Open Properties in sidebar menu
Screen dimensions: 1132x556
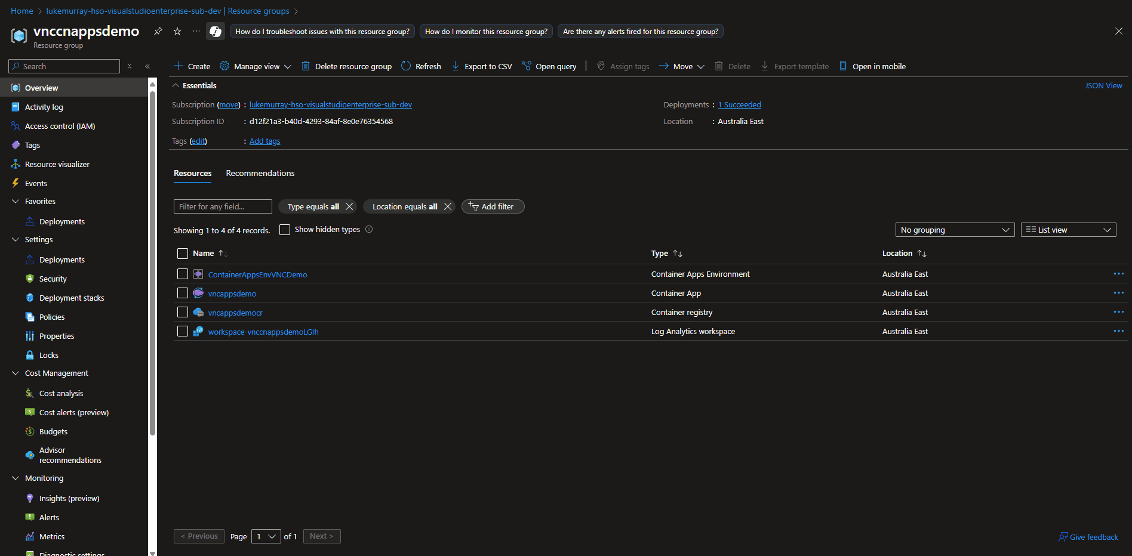pos(57,336)
